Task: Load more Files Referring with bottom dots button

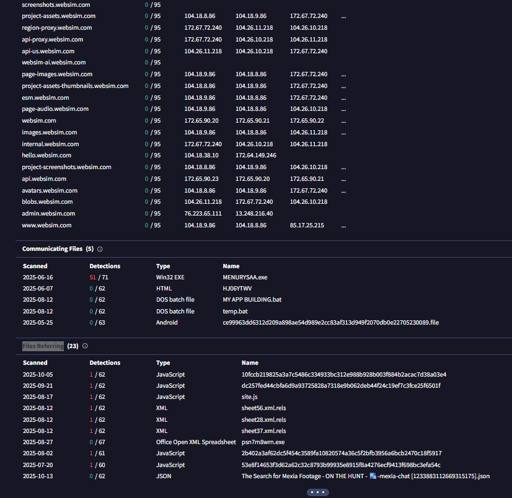Action: [317, 492]
